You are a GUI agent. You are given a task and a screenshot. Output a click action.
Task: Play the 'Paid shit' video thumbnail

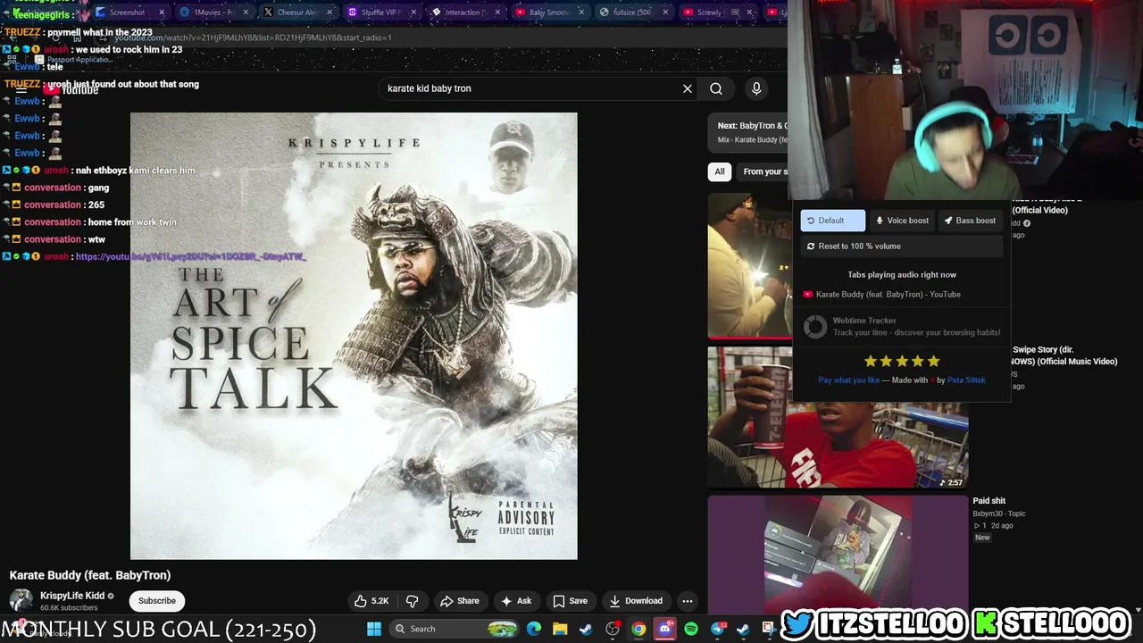point(838,554)
